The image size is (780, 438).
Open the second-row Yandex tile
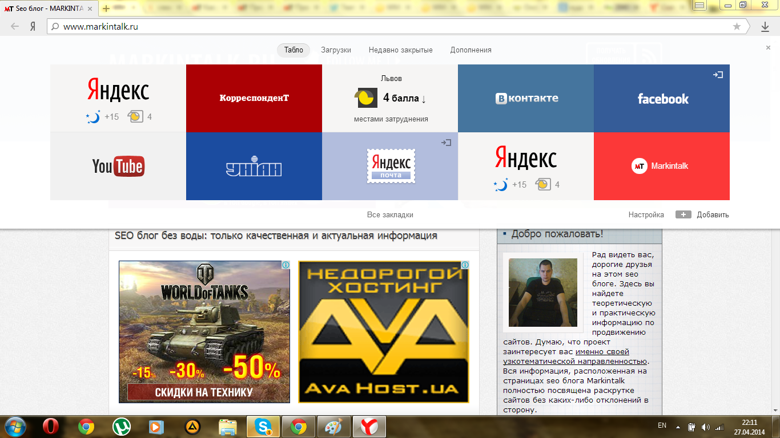coord(526,166)
